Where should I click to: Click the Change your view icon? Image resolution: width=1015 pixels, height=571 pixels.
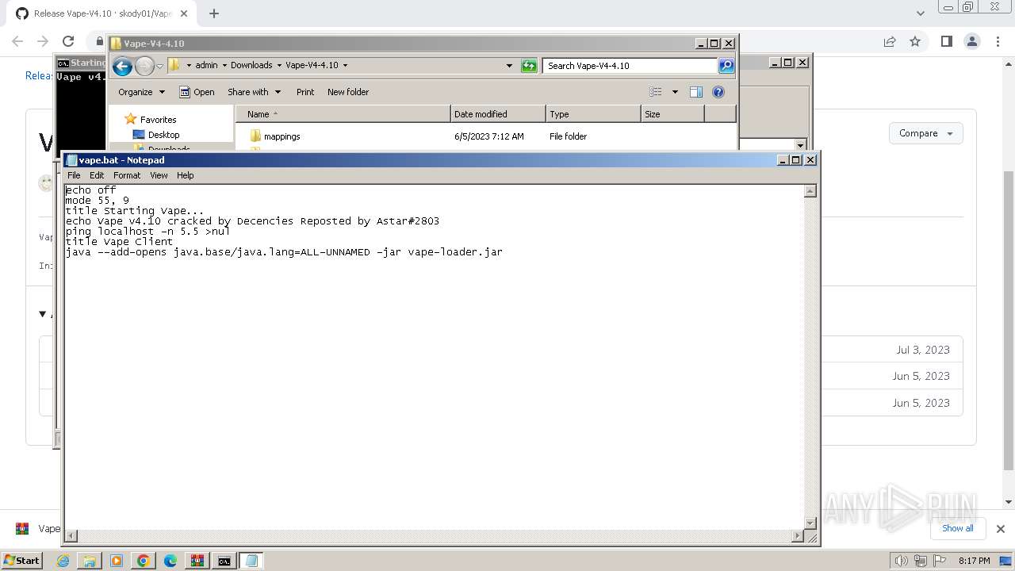(x=656, y=92)
